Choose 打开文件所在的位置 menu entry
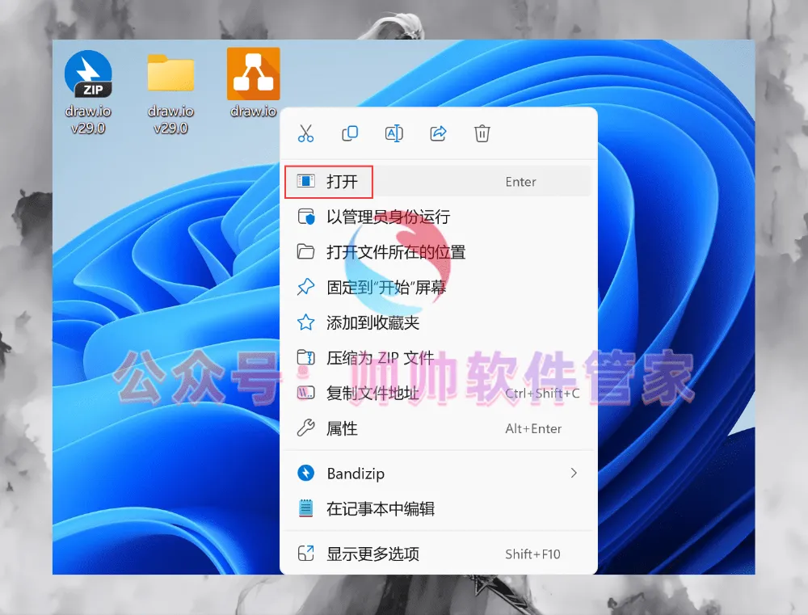This screenshot has width=808, height=615. [437, 252]
